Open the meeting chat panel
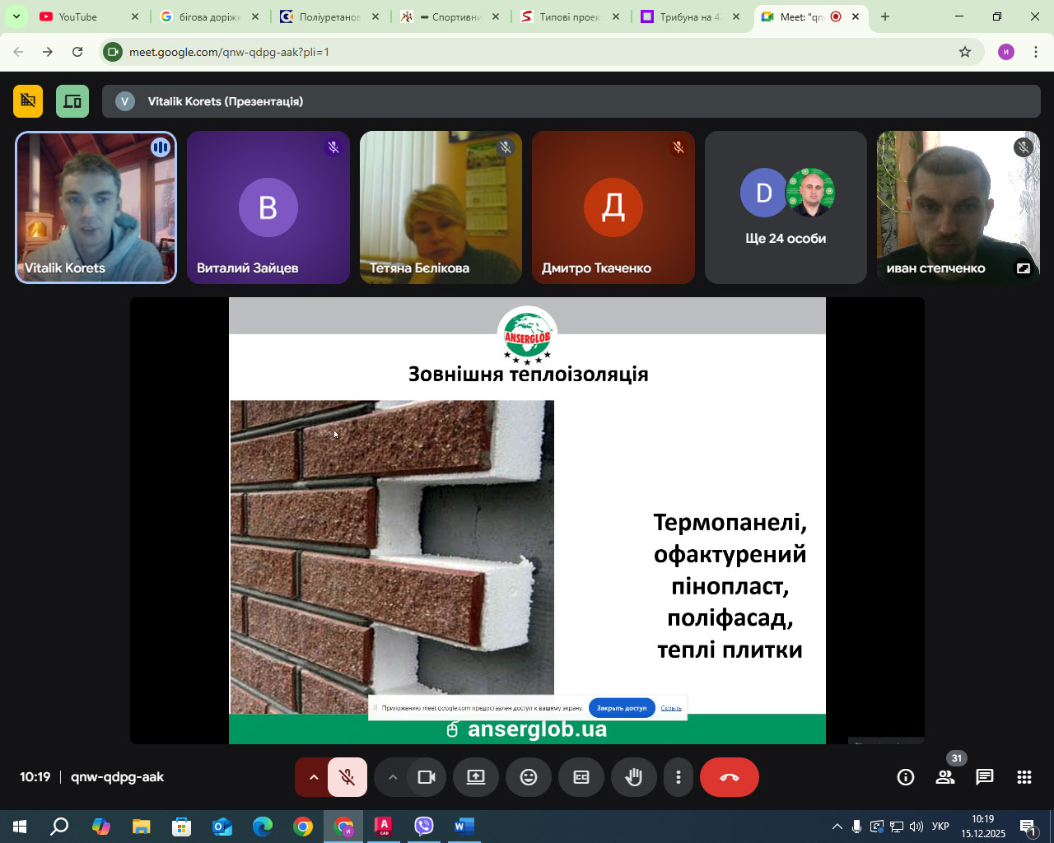Image resolution: width=1054 pixels, height=843 pixels. pyautogui.click(x=984, y=777)
